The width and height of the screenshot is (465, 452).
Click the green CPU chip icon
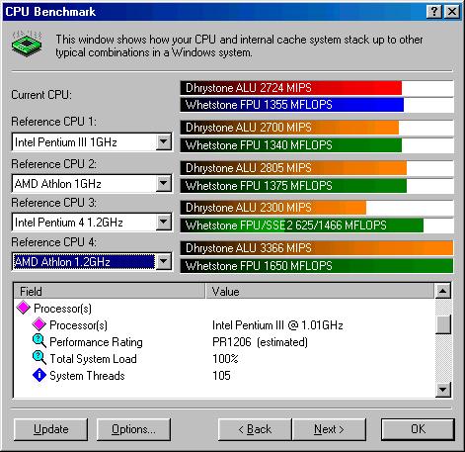[x=27, y=44]
